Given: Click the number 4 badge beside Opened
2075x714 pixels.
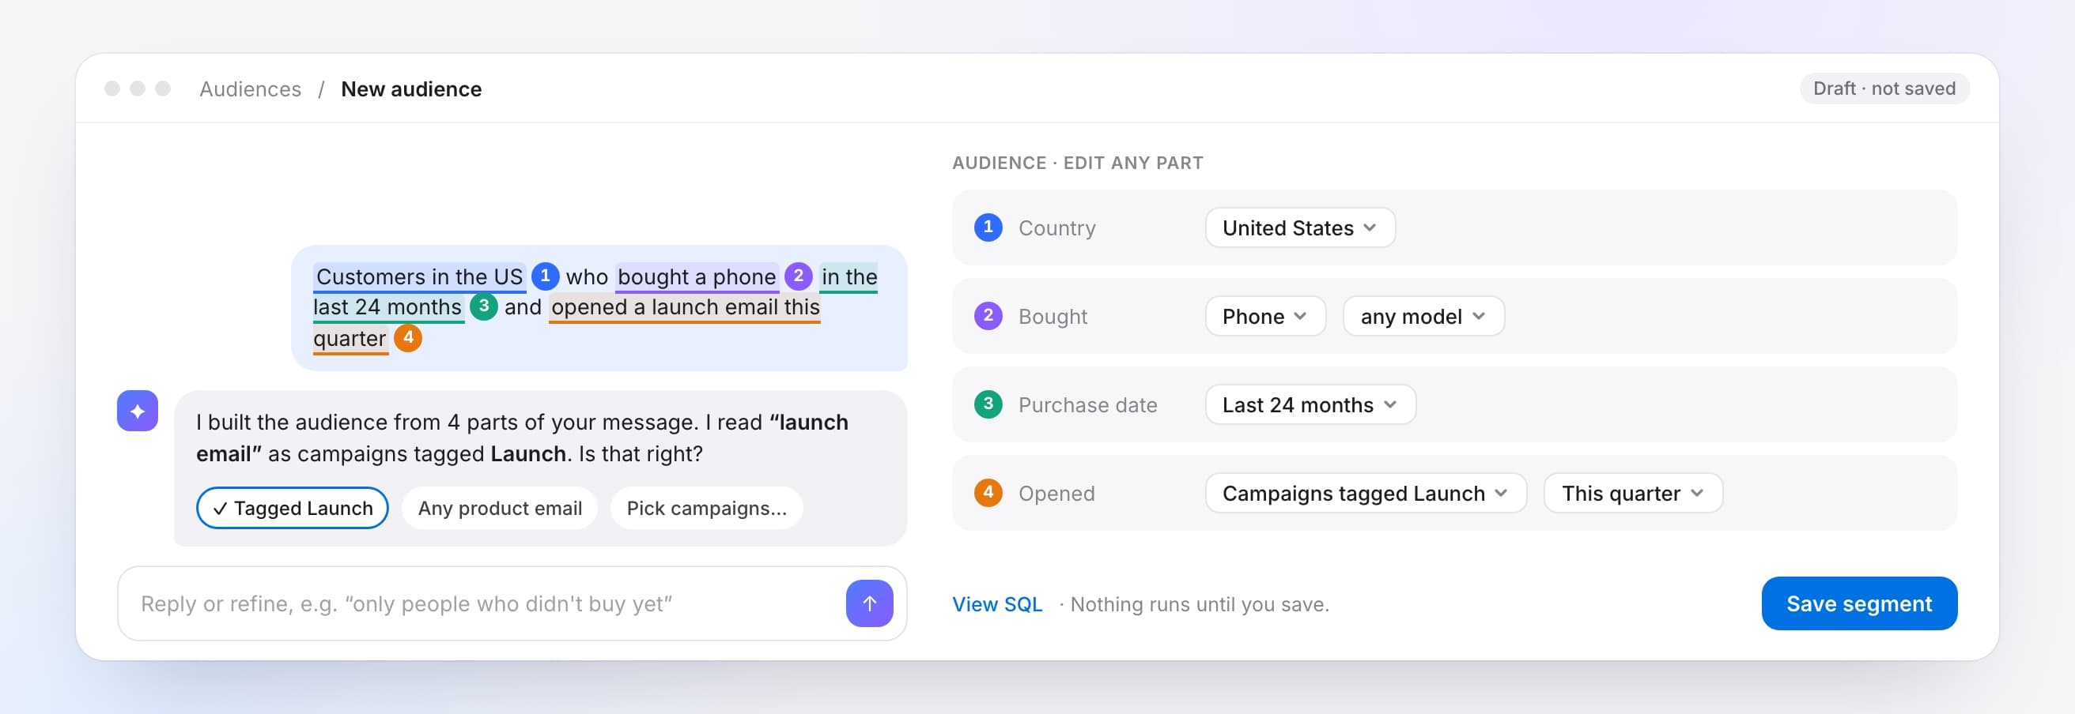Looking at the screenshot, I should tap(988, 493).
